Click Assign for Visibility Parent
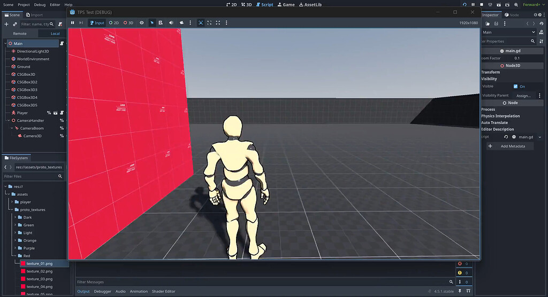The height and width of the screenshot is (297, 548). pos(523,96)
